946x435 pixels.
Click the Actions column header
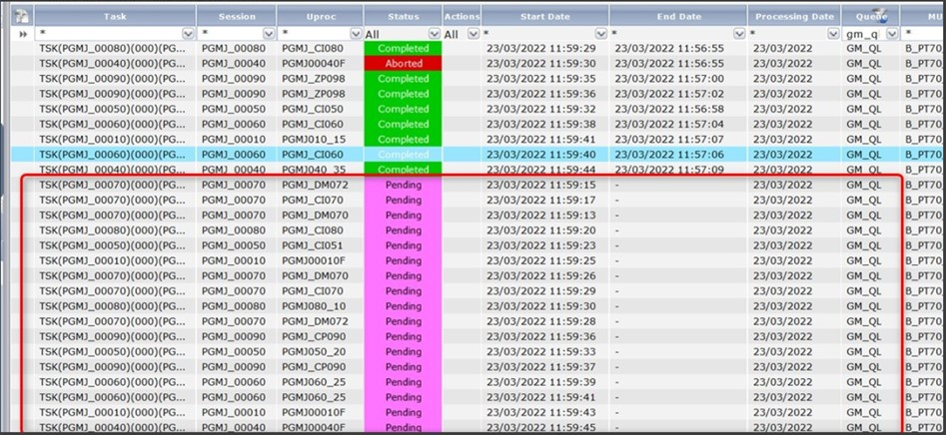463,16
